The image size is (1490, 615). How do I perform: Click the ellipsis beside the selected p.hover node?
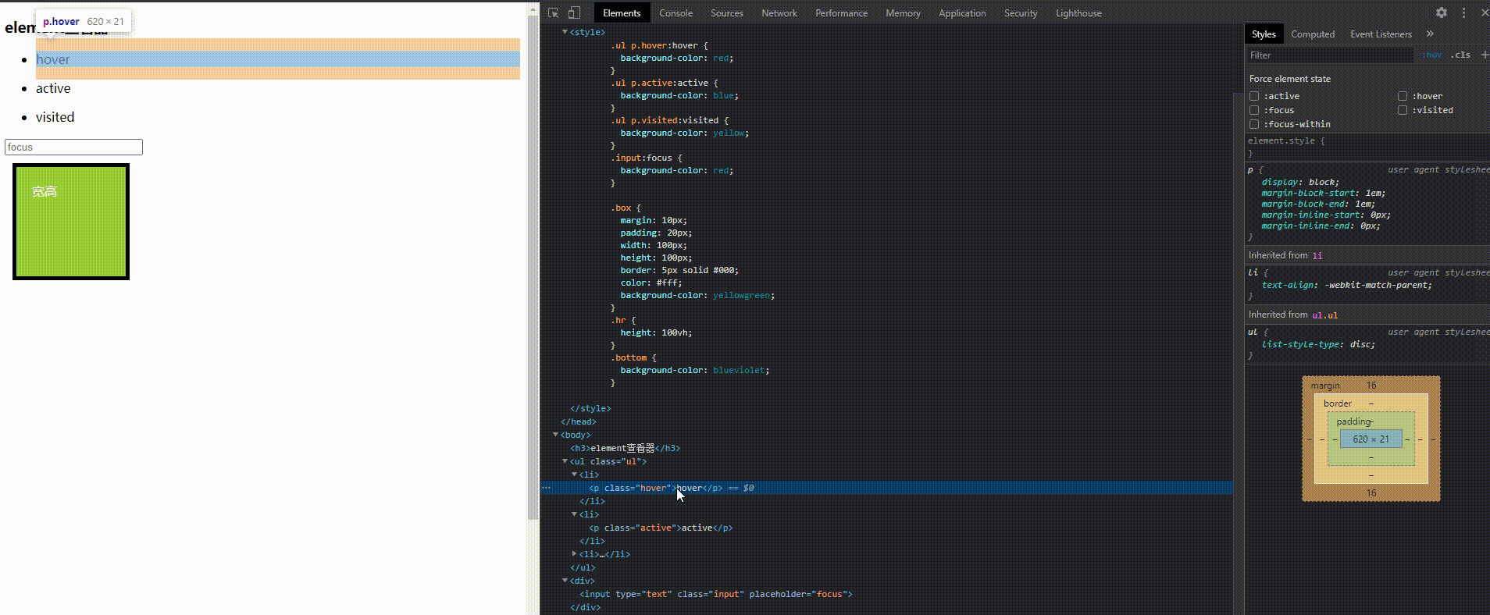tap(547, 488)
